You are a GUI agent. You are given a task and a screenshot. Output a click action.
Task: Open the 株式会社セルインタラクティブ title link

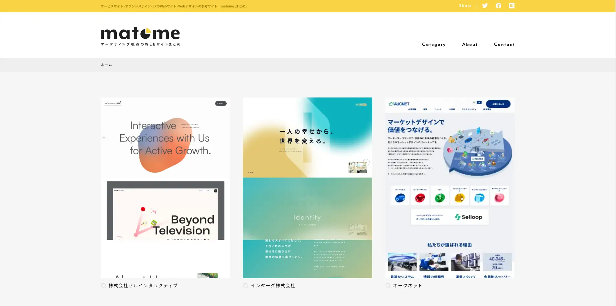point(143,286)
